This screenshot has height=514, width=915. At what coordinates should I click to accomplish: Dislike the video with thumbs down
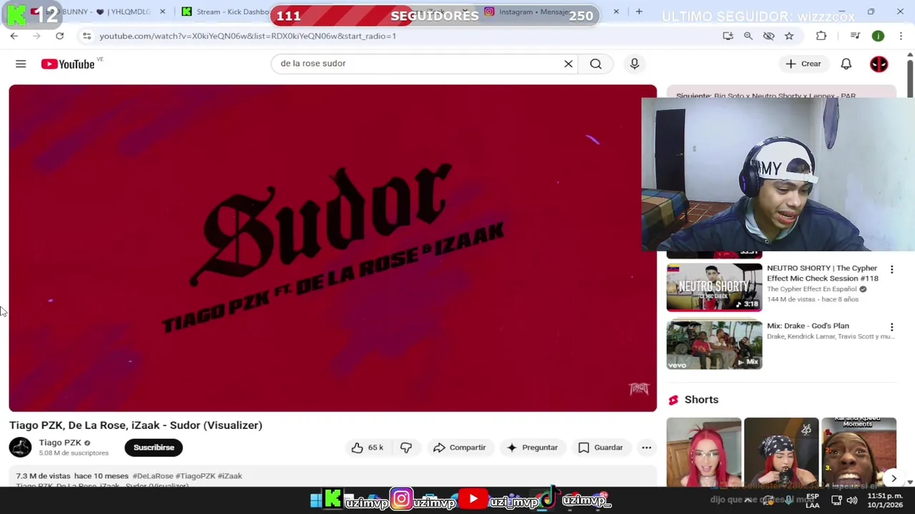click(406, 448)
